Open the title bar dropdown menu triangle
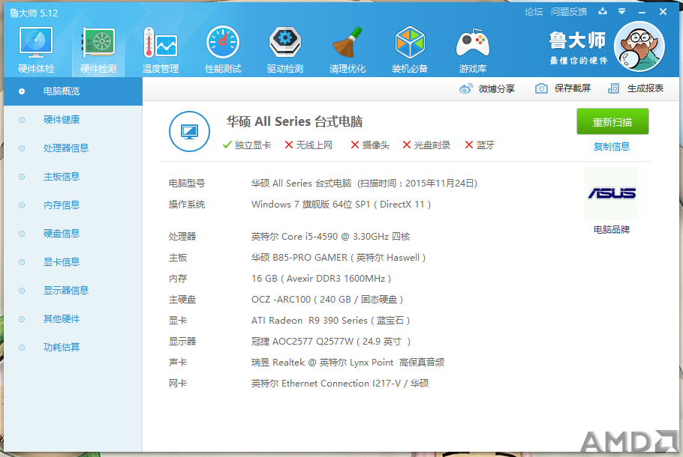 click(622, 11)
